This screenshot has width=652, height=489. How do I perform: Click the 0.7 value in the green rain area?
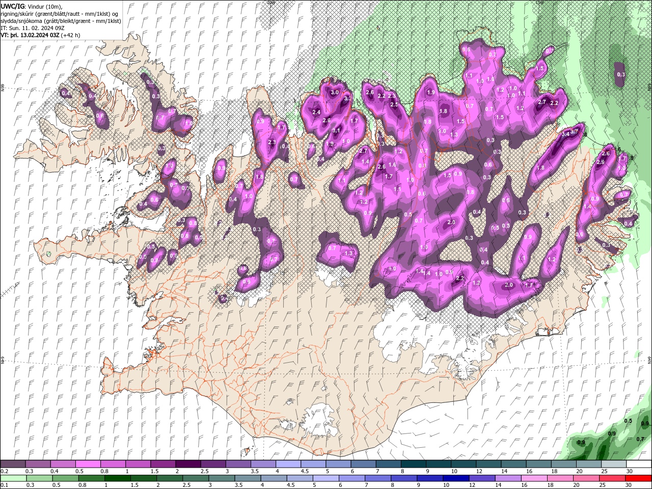click(x=640, y=439)
